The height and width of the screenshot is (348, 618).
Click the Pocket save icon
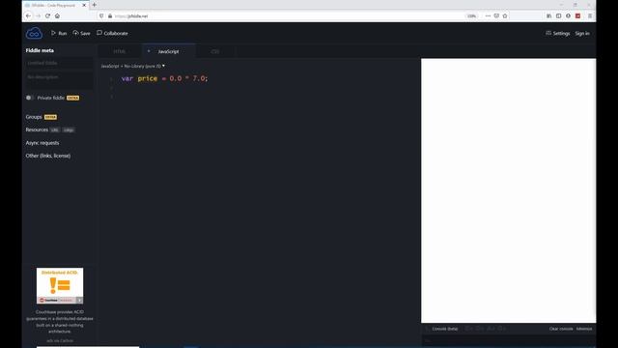(496, 15)
